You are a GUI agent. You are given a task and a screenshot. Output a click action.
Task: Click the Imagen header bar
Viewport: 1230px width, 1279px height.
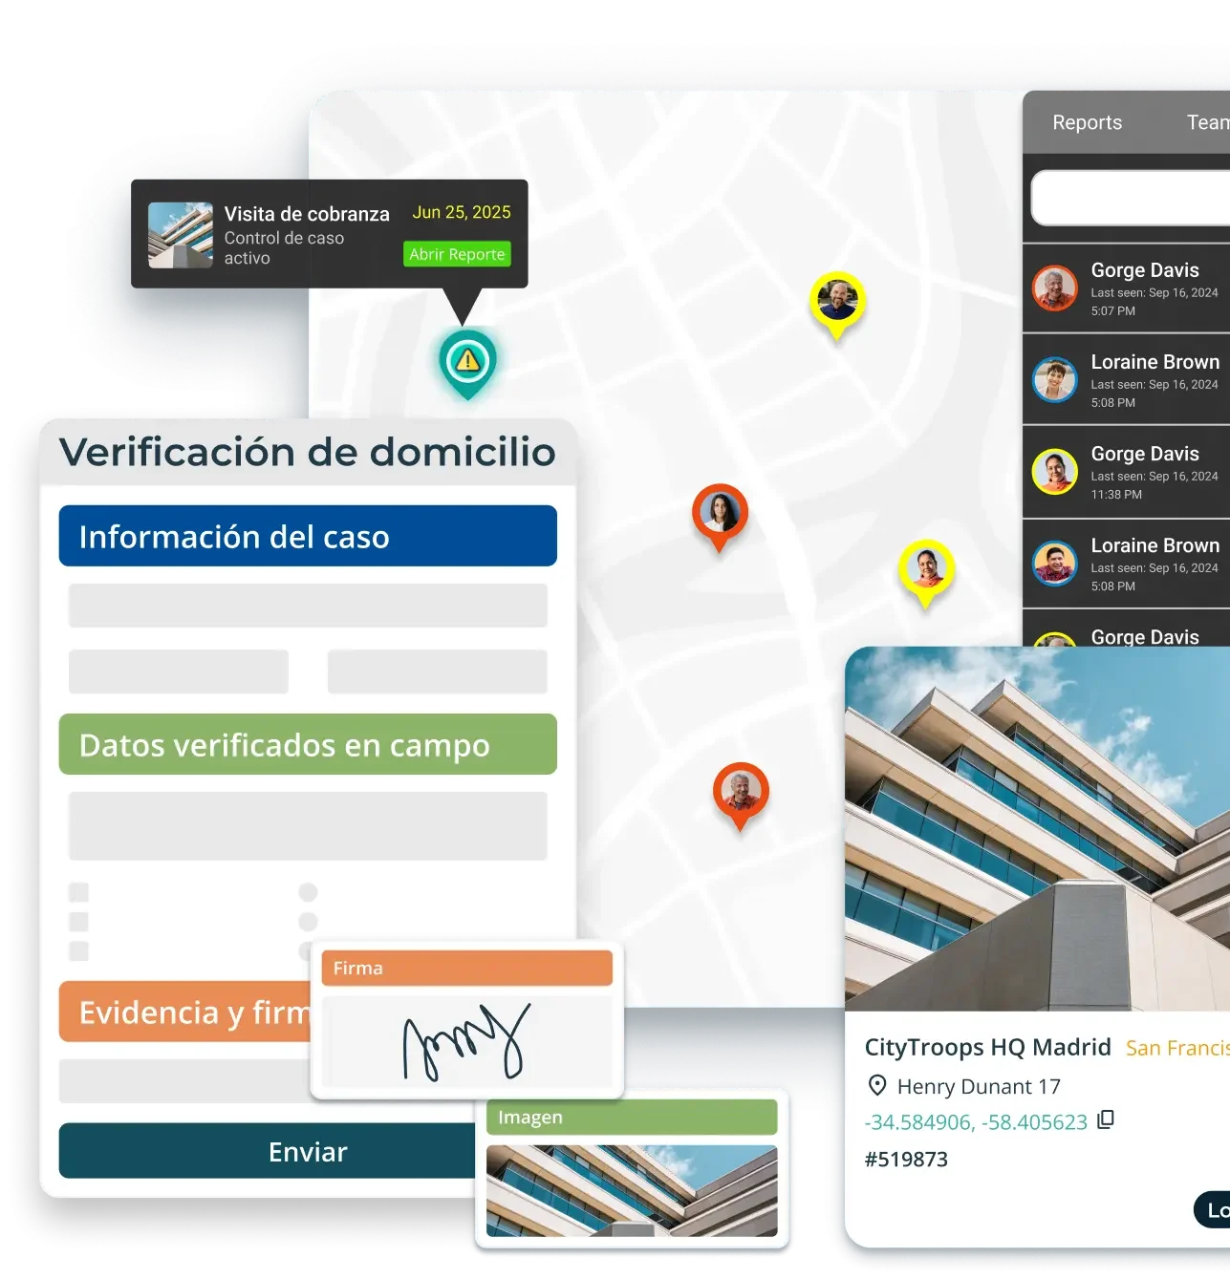(632, 1117)
